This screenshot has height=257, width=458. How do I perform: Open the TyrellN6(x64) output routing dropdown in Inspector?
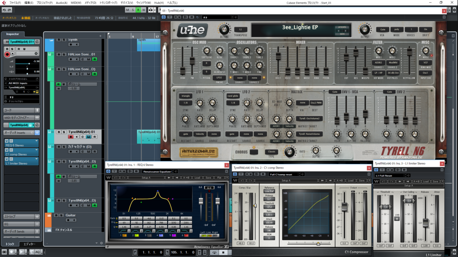pyautogui.click(x=21, y=87)
